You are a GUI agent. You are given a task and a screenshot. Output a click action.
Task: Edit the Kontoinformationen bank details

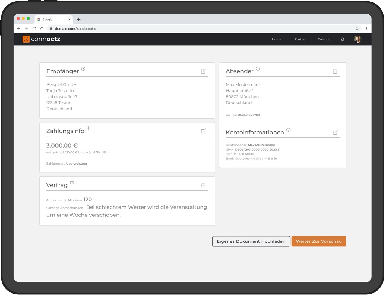(x=335, y=132)
